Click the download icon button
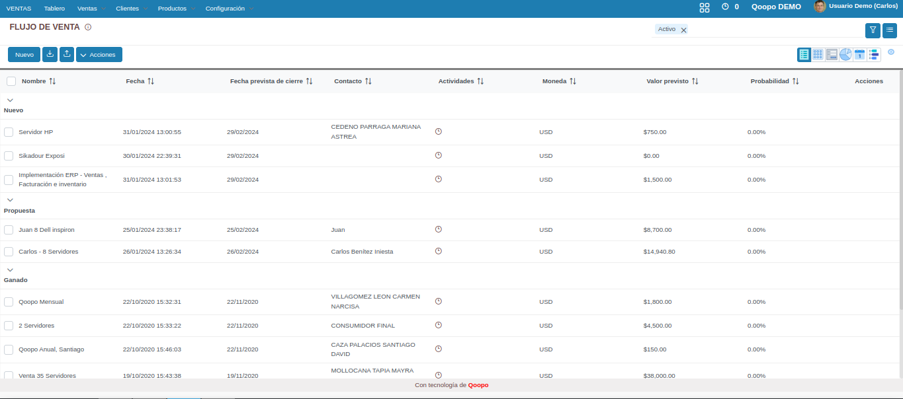The width and height of the screenshot is (903, 399). point(50,54)
